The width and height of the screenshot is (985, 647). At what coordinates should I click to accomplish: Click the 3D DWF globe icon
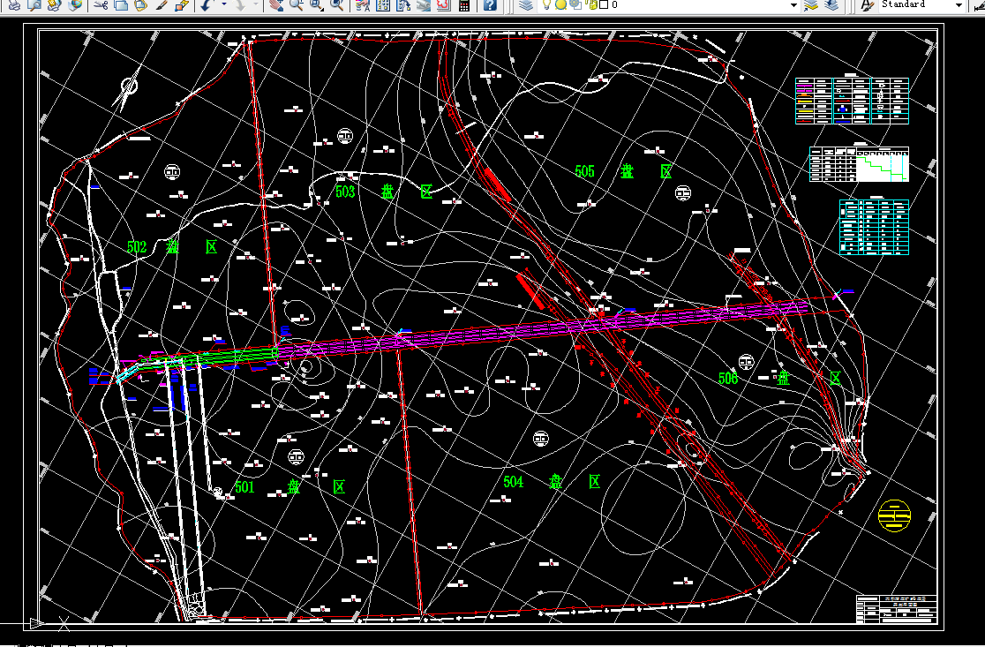(x=75, y=5)
